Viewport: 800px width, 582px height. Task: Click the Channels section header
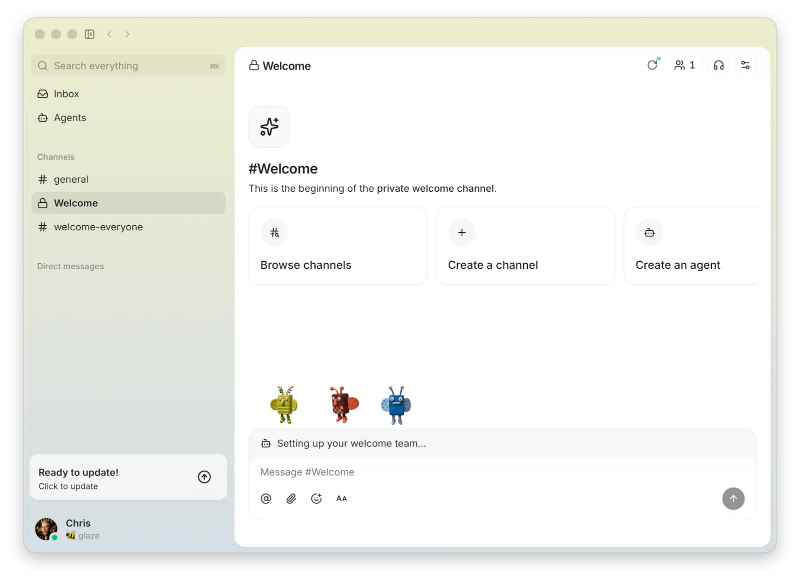coord(55,157)
